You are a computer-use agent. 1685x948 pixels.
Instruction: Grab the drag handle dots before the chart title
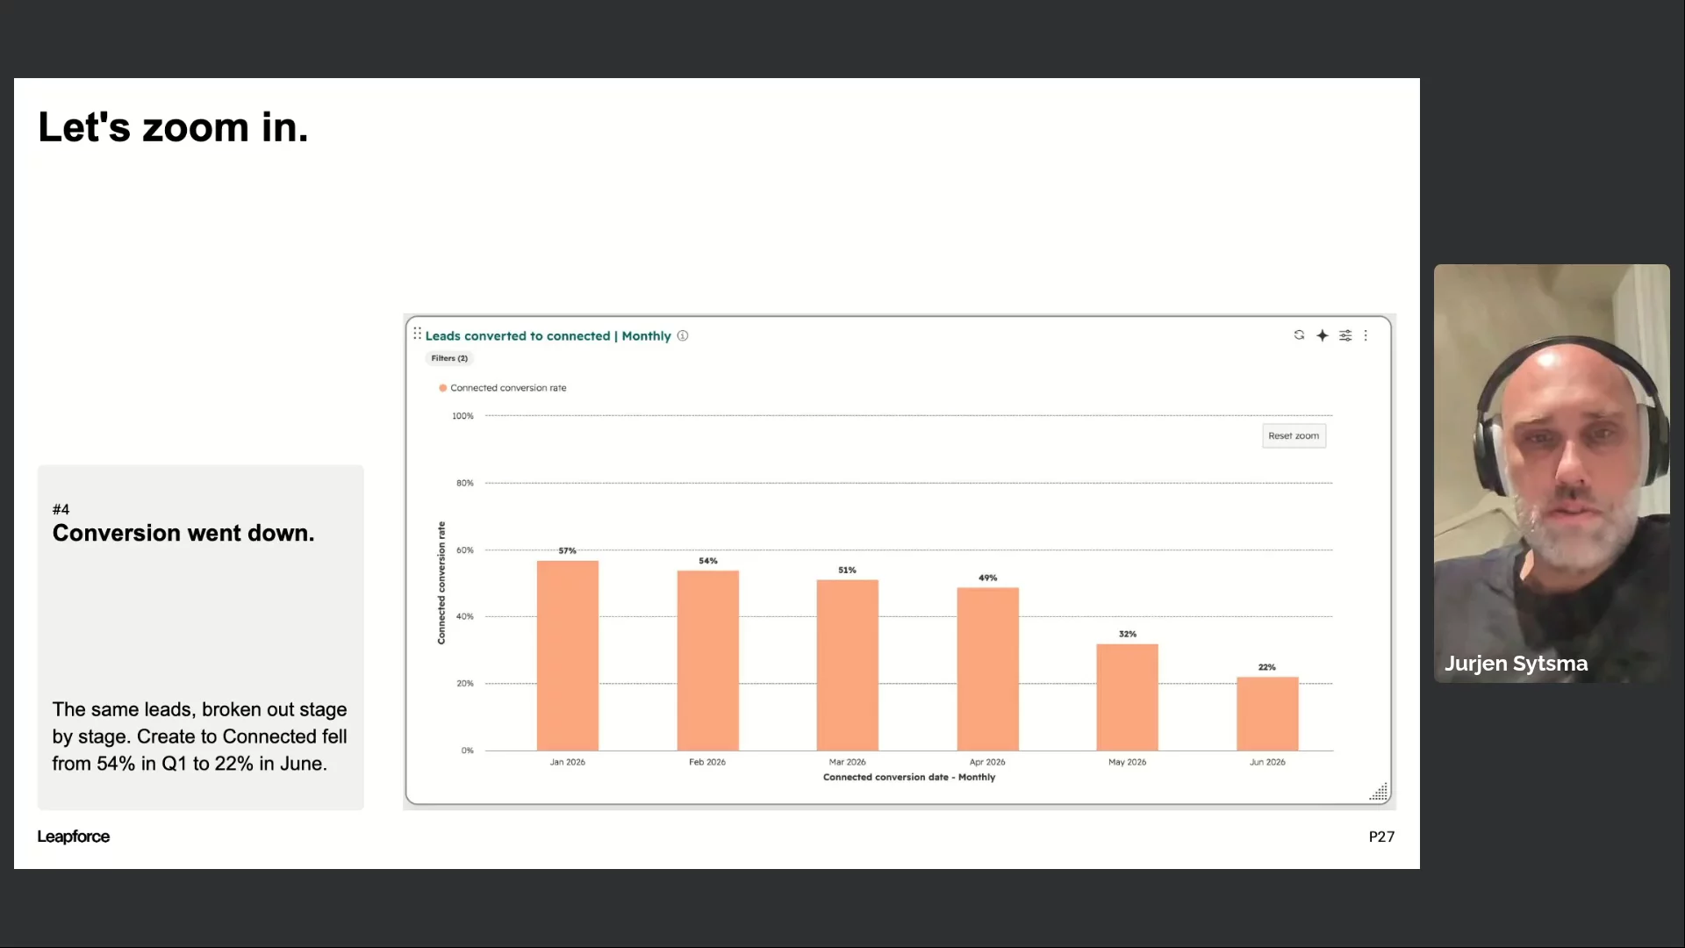point(417,334)
